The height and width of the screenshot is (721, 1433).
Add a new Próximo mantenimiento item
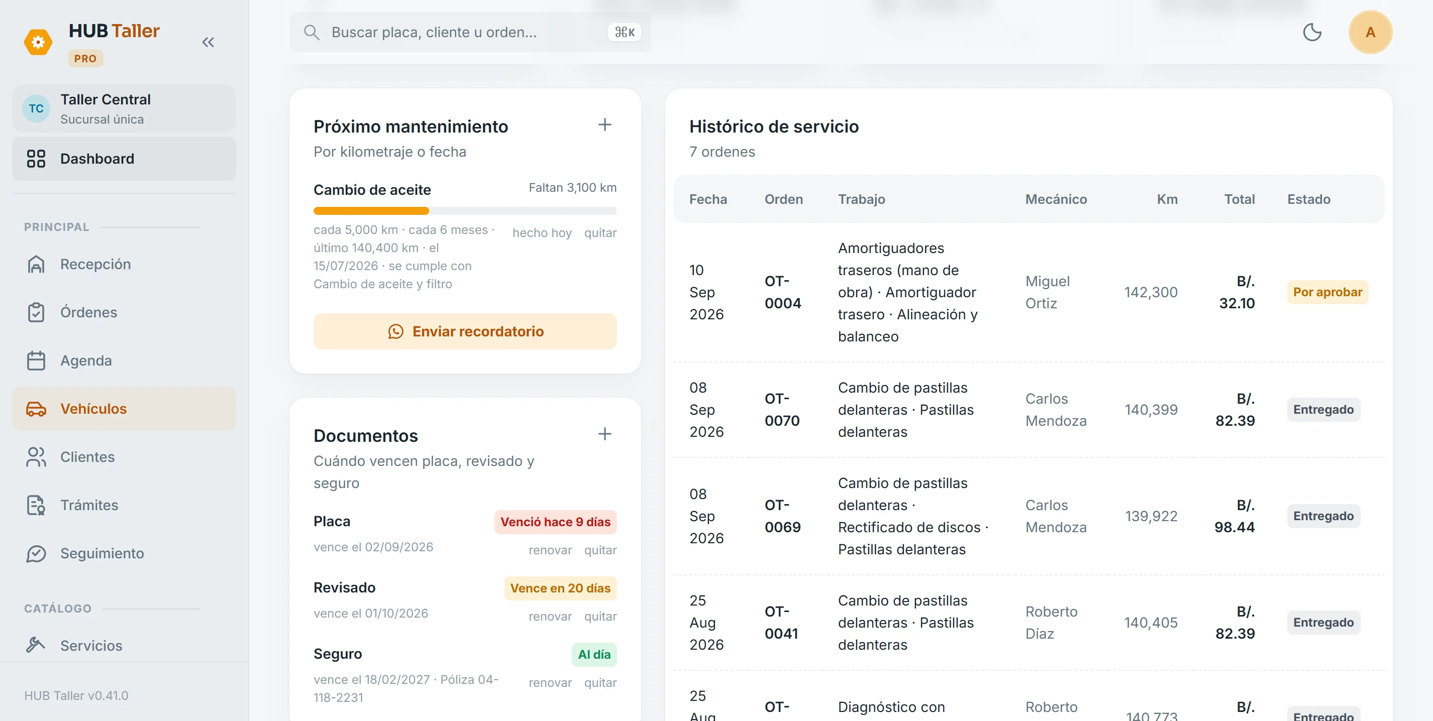(604, 125)
